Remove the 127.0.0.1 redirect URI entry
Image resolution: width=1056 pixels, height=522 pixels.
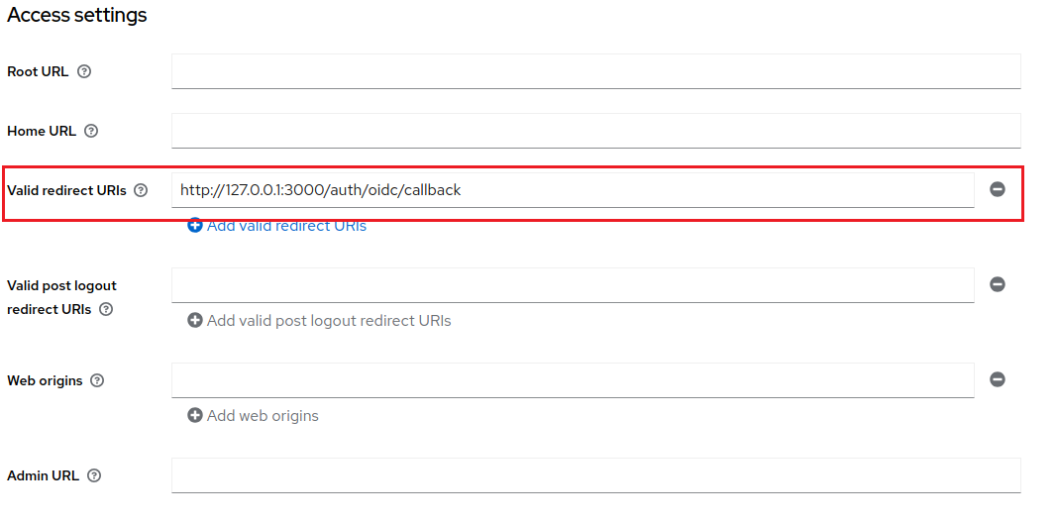[x=998, y=189]
